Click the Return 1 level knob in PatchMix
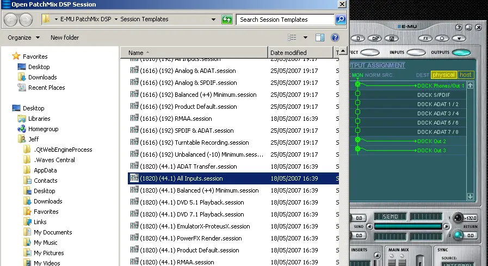The width and height of the screenshot is (488, 266). click(458, 218)
